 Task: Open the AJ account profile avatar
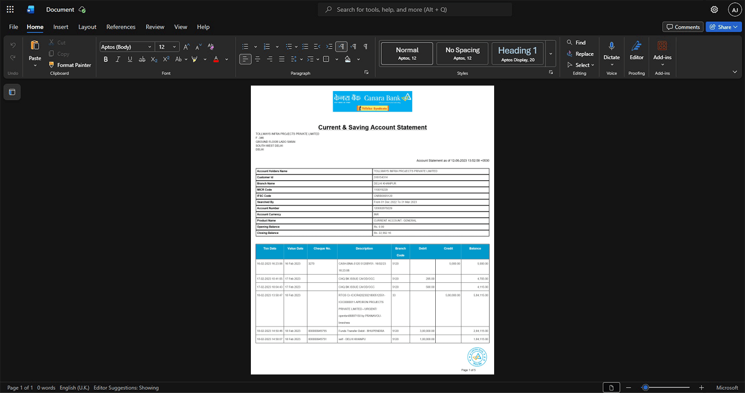[735, 9]
